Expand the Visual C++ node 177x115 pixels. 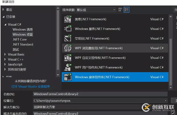[x=5, y=59]
